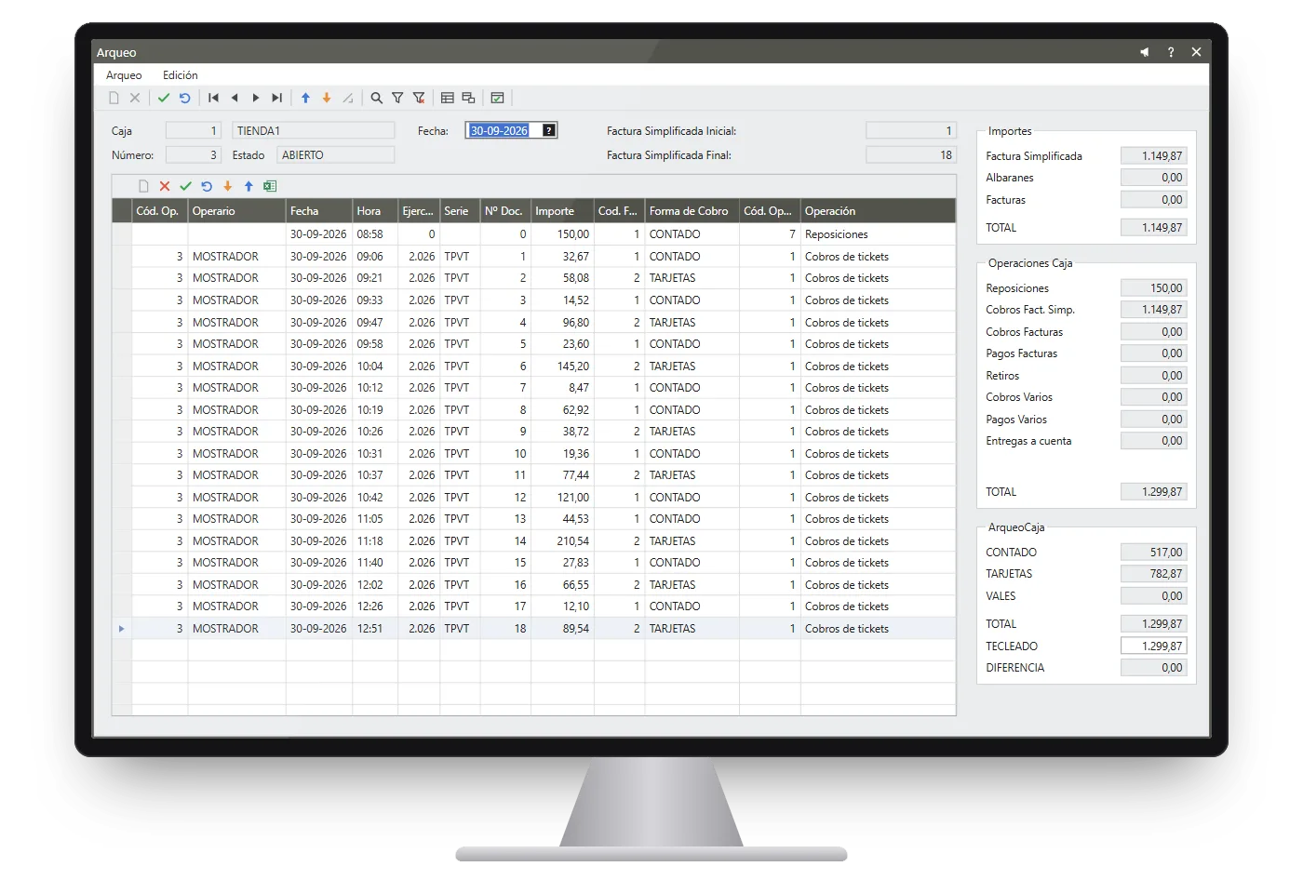Click new line icon in grid toolbar
The height and width of the screenshot is (893, 1303).
pos(143,186)
